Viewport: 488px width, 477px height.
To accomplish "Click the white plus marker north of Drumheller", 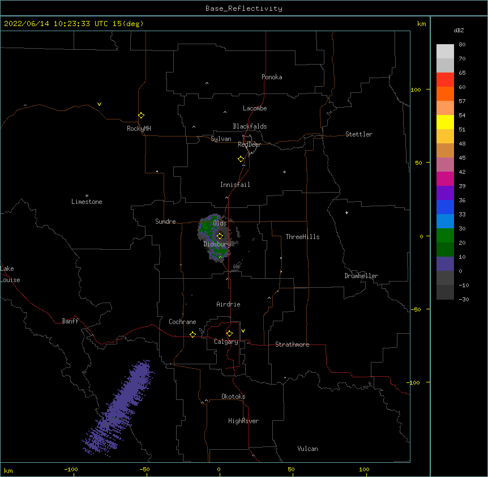I will 346,213.
